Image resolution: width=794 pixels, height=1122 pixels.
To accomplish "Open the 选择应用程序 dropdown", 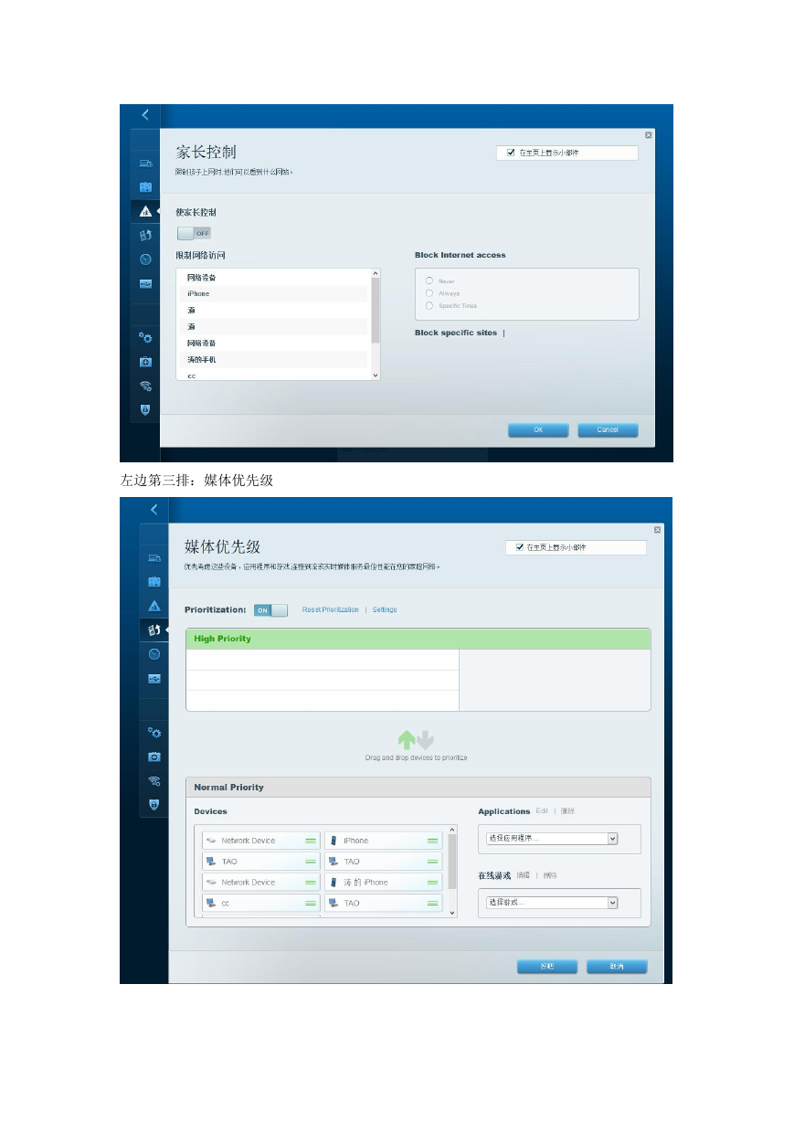I will pyautogui.click(x=552, y=838).
